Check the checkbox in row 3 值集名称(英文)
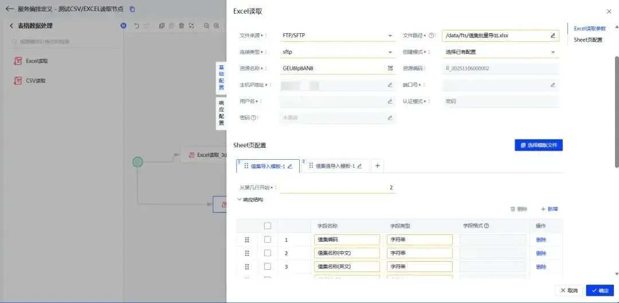 pos(268,266)
